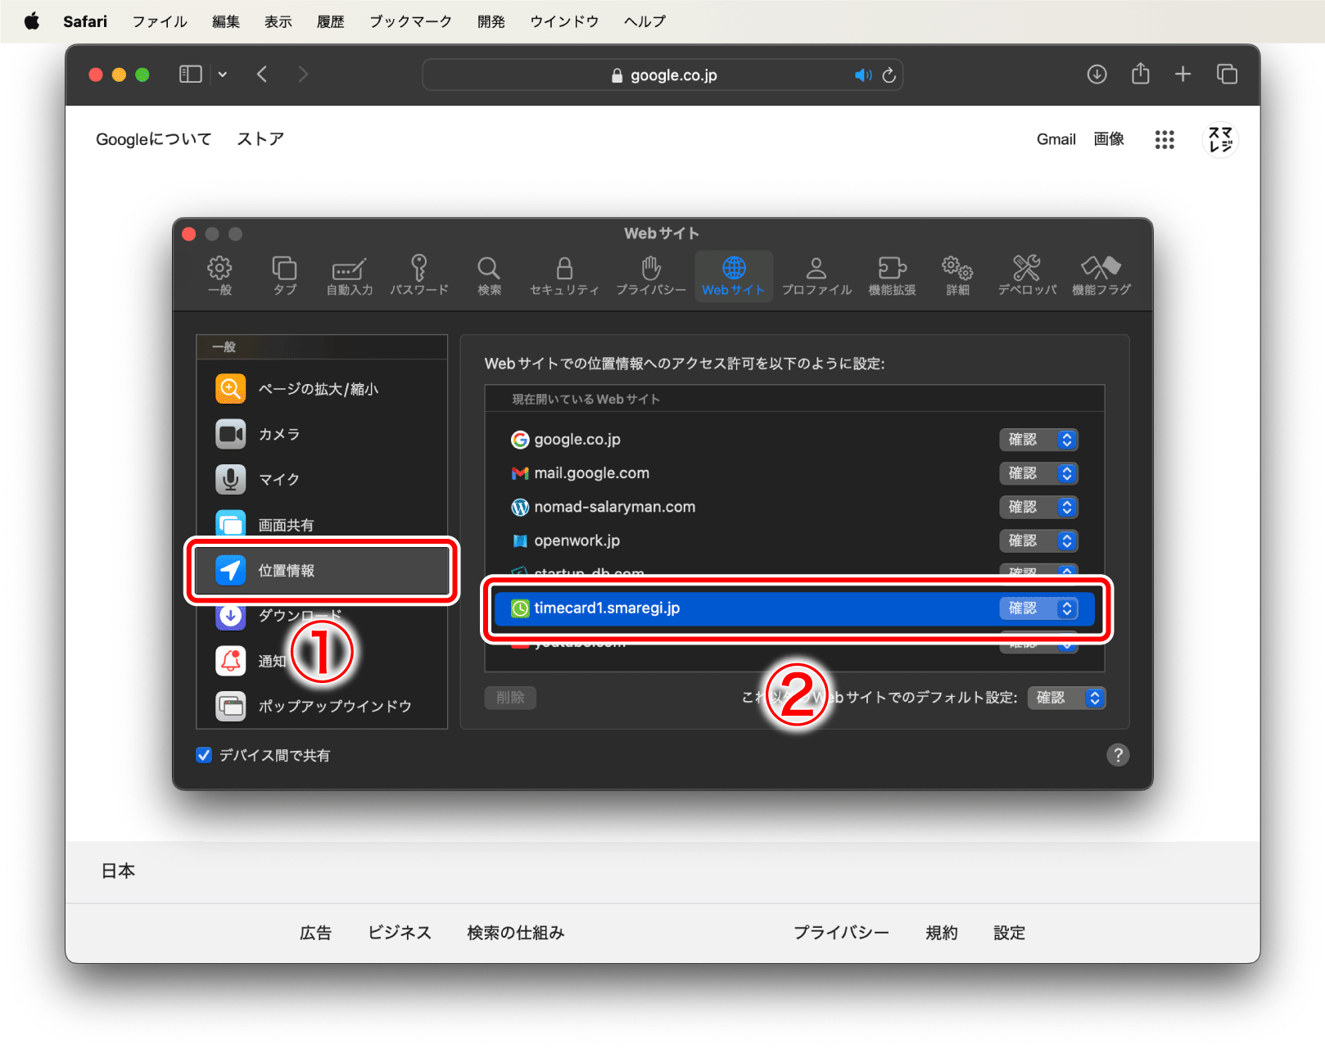Open the 開発 menu

(x=490, y=20)
